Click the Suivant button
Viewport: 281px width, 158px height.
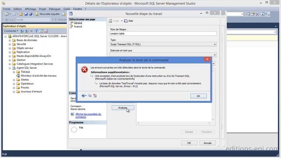pyautogui.click(x=189, y=132)
